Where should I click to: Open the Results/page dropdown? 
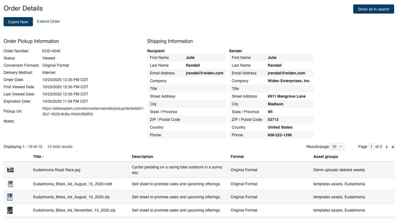click(x=337, y=147)
